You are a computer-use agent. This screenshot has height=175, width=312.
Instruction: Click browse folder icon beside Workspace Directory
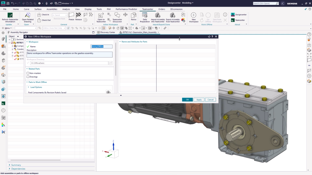(x=110, y=63)
